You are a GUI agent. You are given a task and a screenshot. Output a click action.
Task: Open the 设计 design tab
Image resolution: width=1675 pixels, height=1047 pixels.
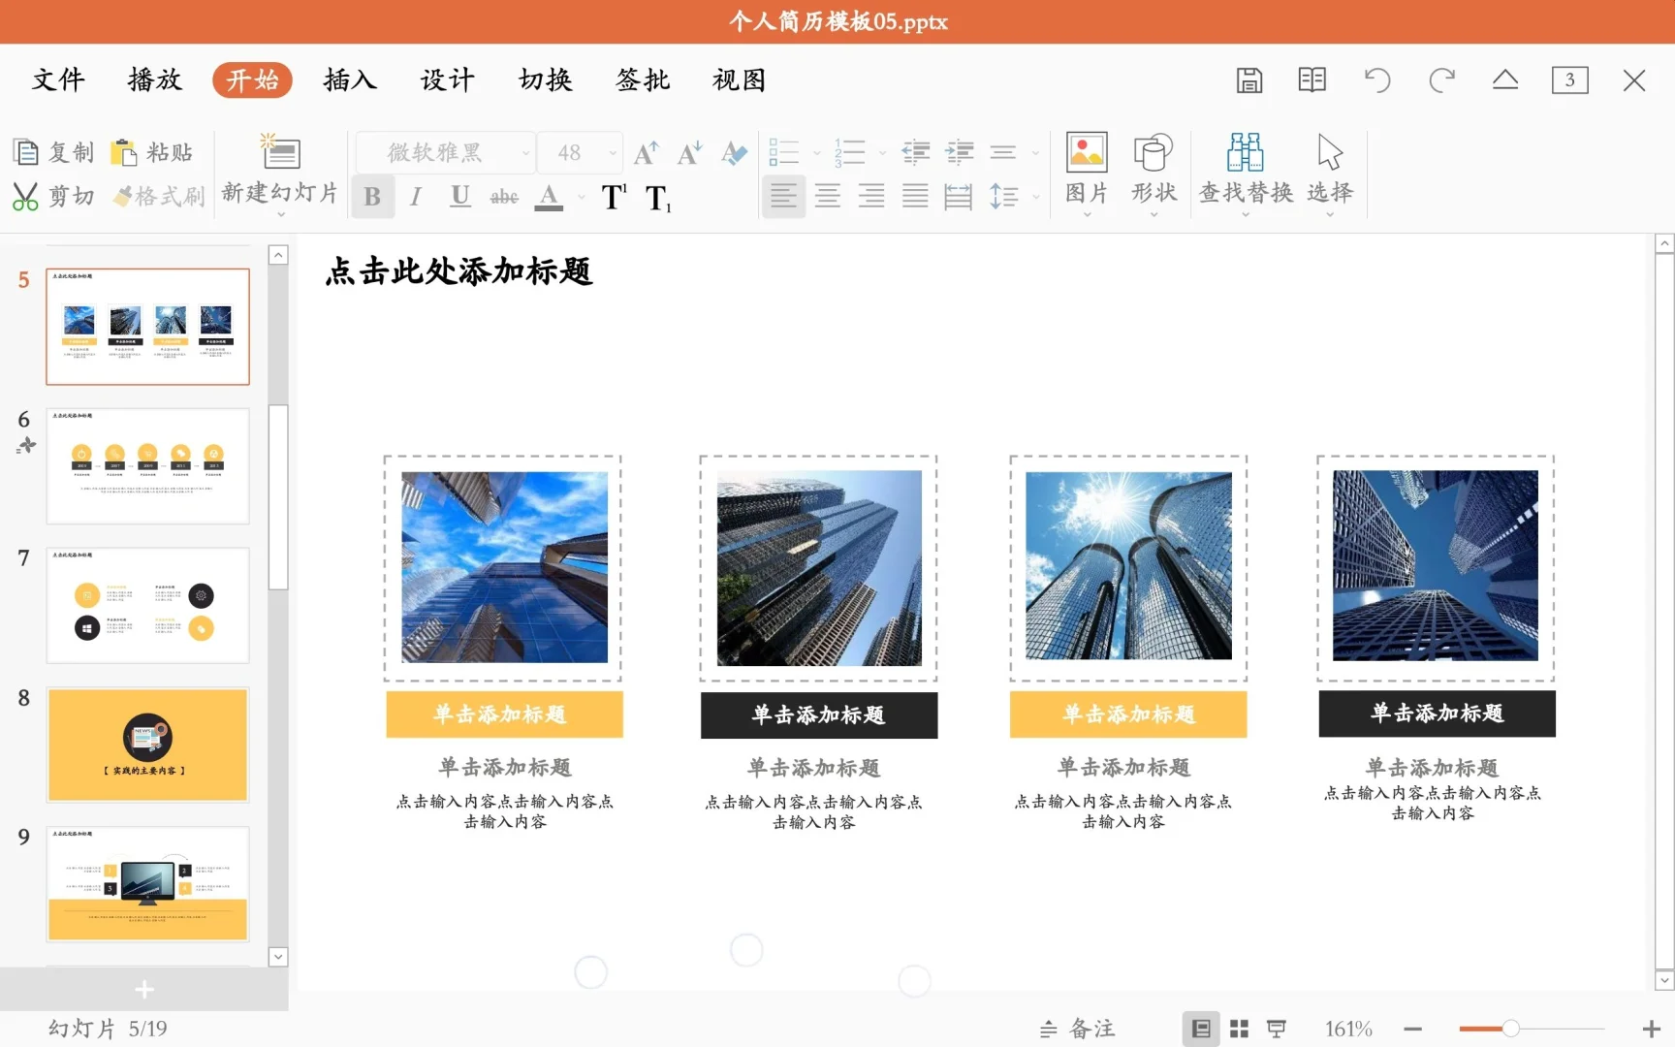(x=447, y=80)
